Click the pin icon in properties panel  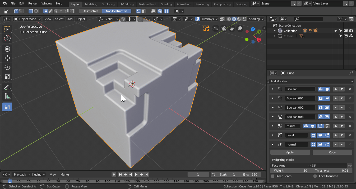tap(351, 73)
